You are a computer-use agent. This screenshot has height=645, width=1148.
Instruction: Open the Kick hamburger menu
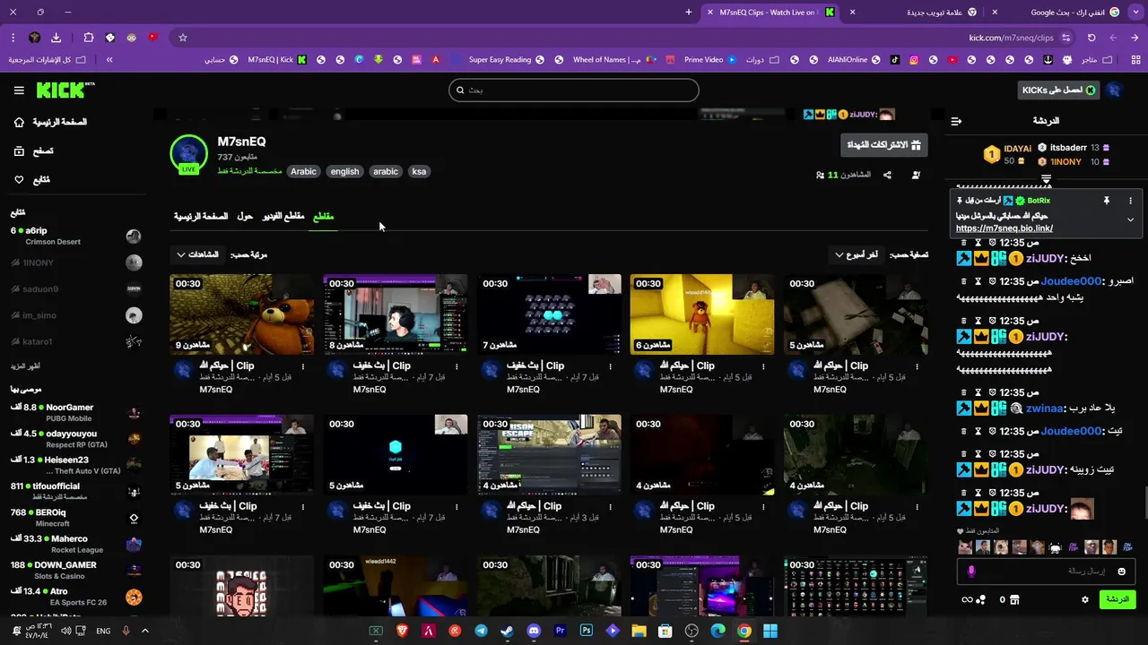coord(19,90)
